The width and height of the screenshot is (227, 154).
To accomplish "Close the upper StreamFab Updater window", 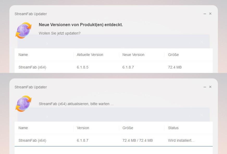I will [x=210, y=14].
